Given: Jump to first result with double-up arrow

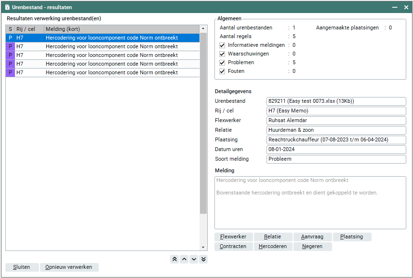Looking at the screenshot, I should click(x=174, y=259).
